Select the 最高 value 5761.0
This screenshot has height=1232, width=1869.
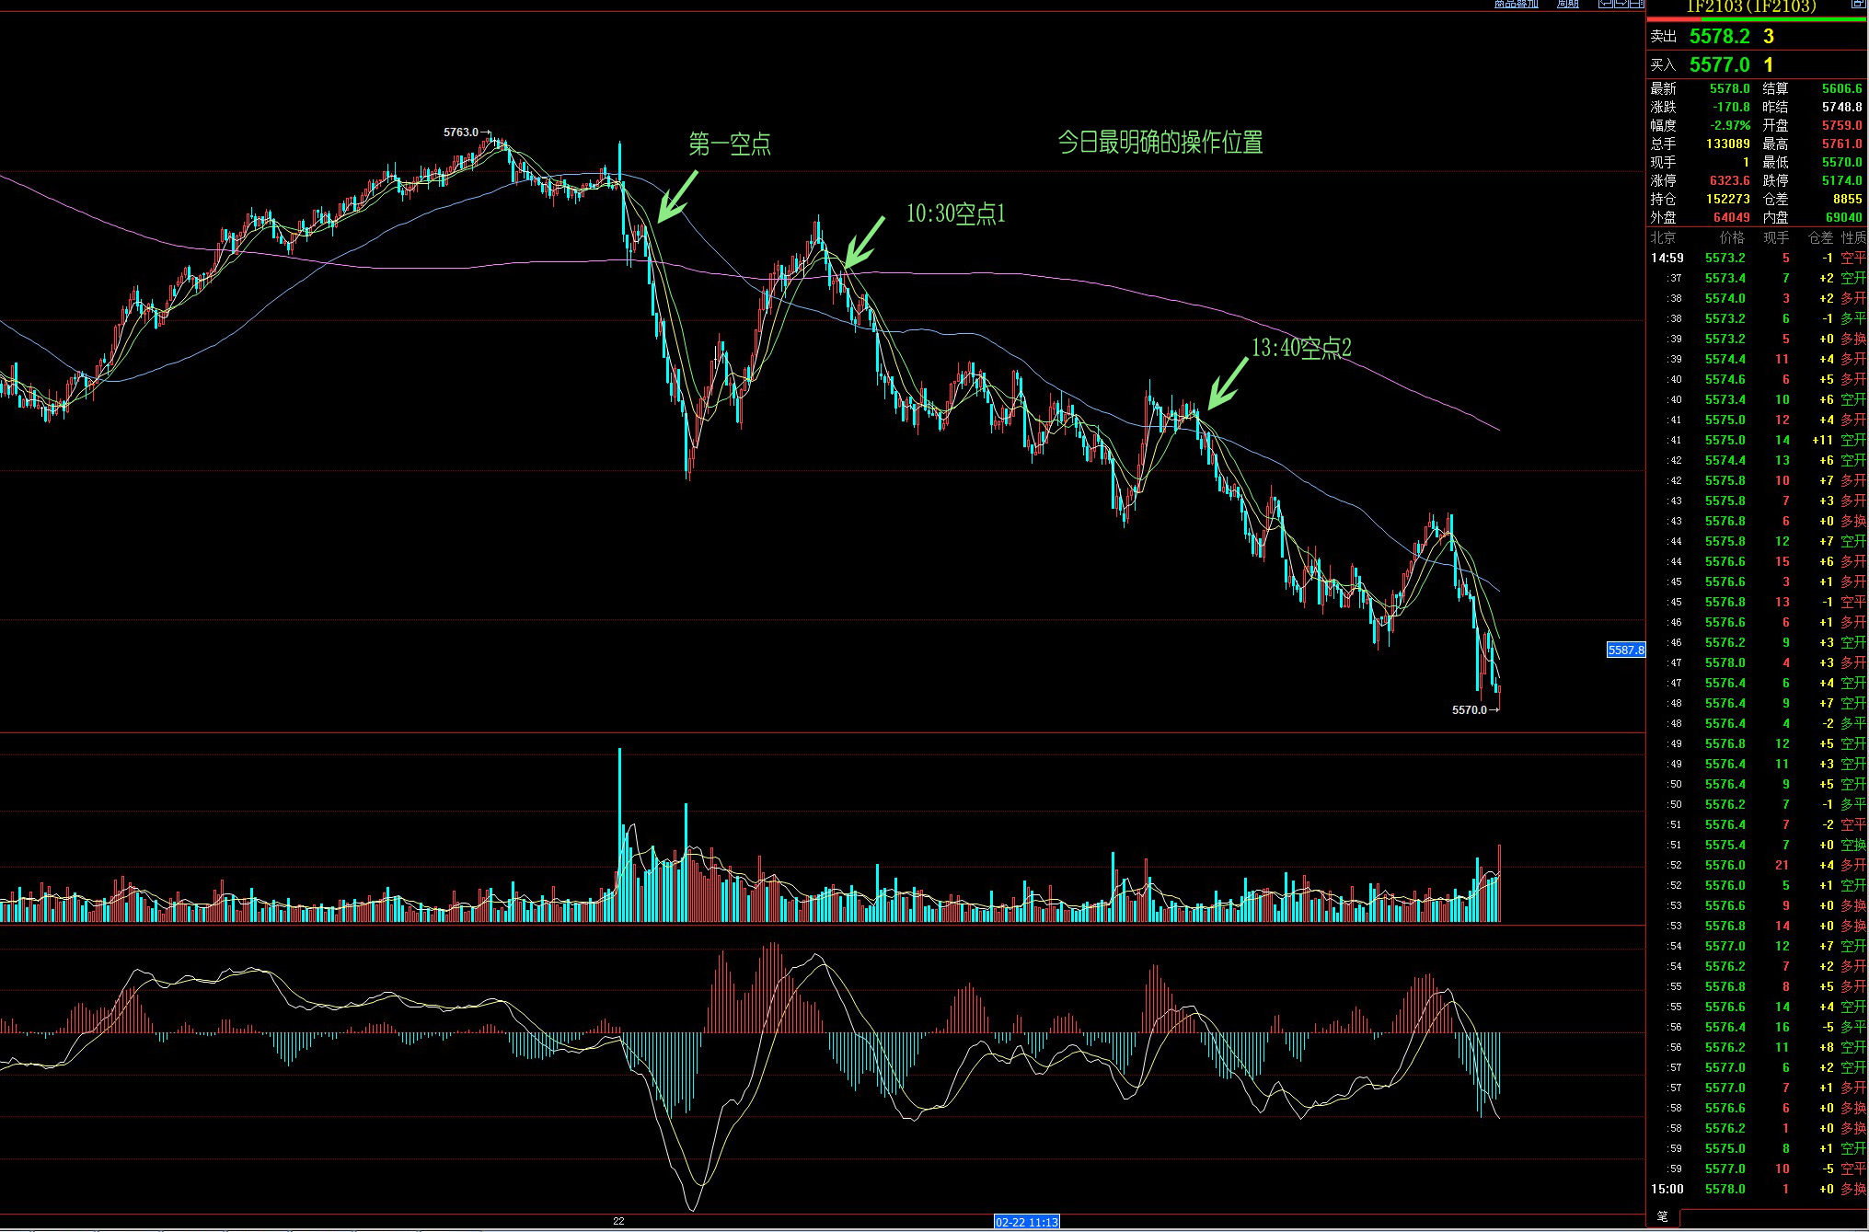click(1841, 144)
